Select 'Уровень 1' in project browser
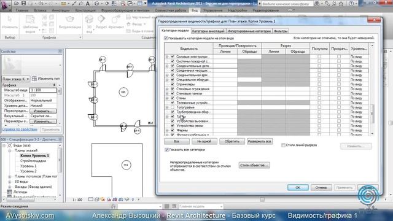 [28, 166]
